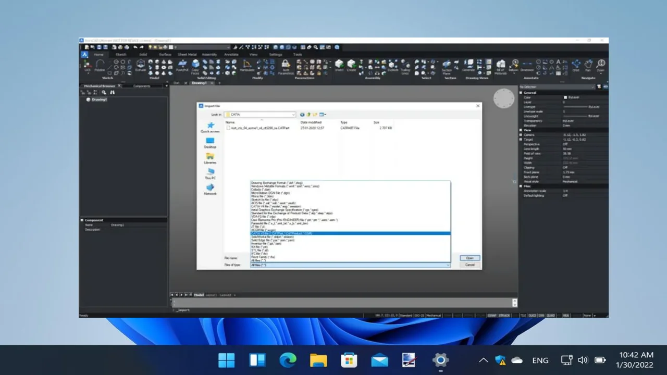Choose Drawing Exchange Format file type
This screenshot has width=667, height=375.
click(350, 183)
